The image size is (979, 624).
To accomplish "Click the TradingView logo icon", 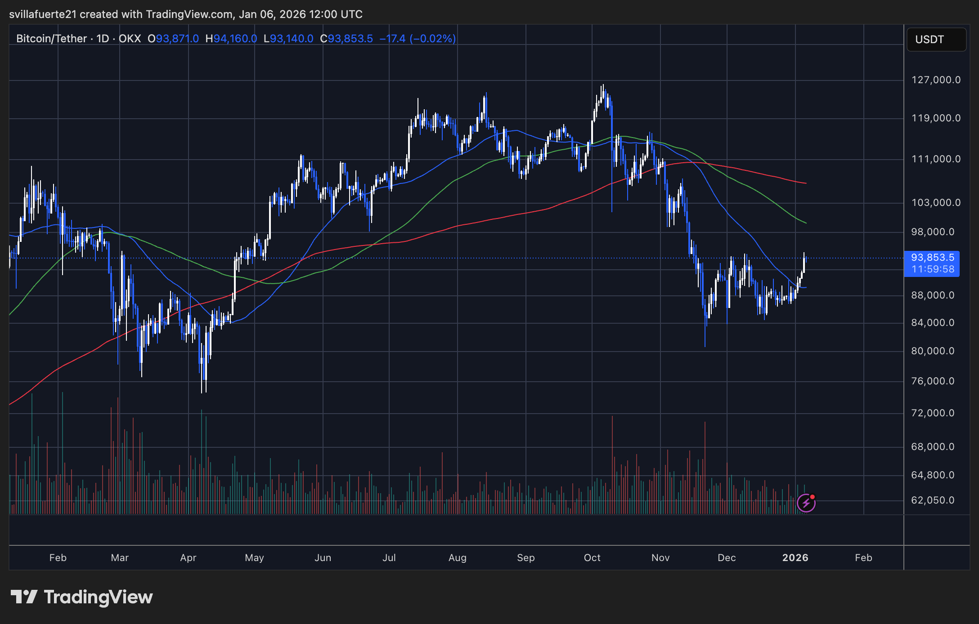I will [x=24, y=597].
